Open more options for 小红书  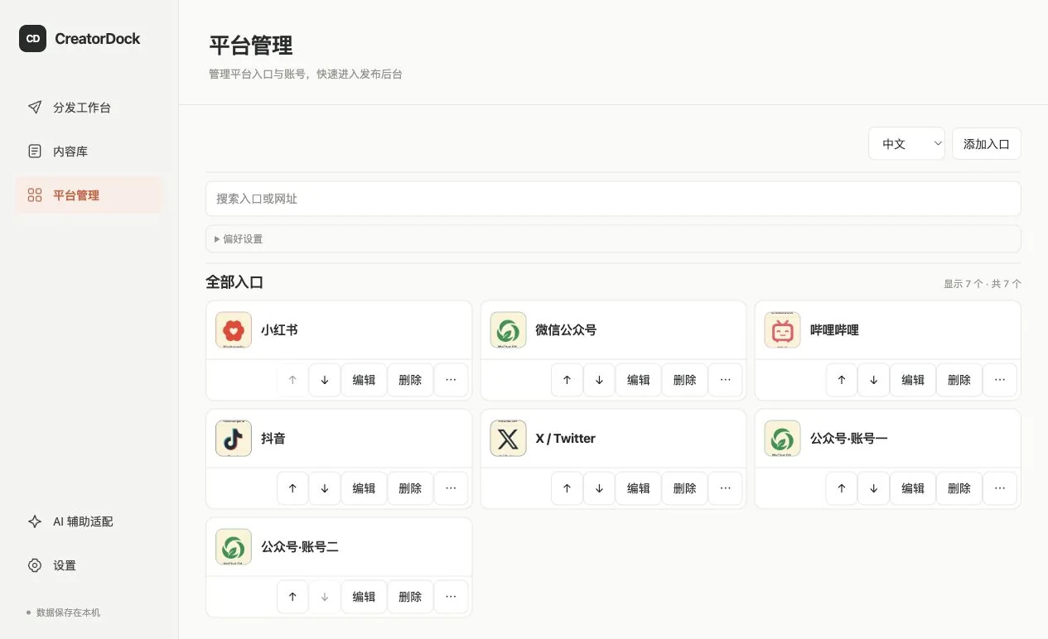pos(451,380)
